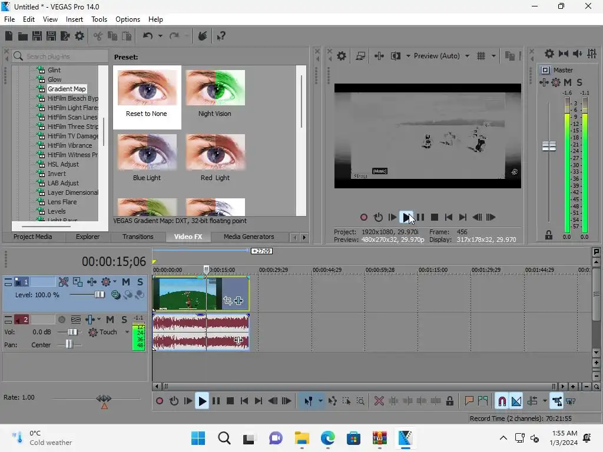Screen dimensions: 603x452
Task: Open Split Screen View dropdown arrow
Action: [408, 56]
